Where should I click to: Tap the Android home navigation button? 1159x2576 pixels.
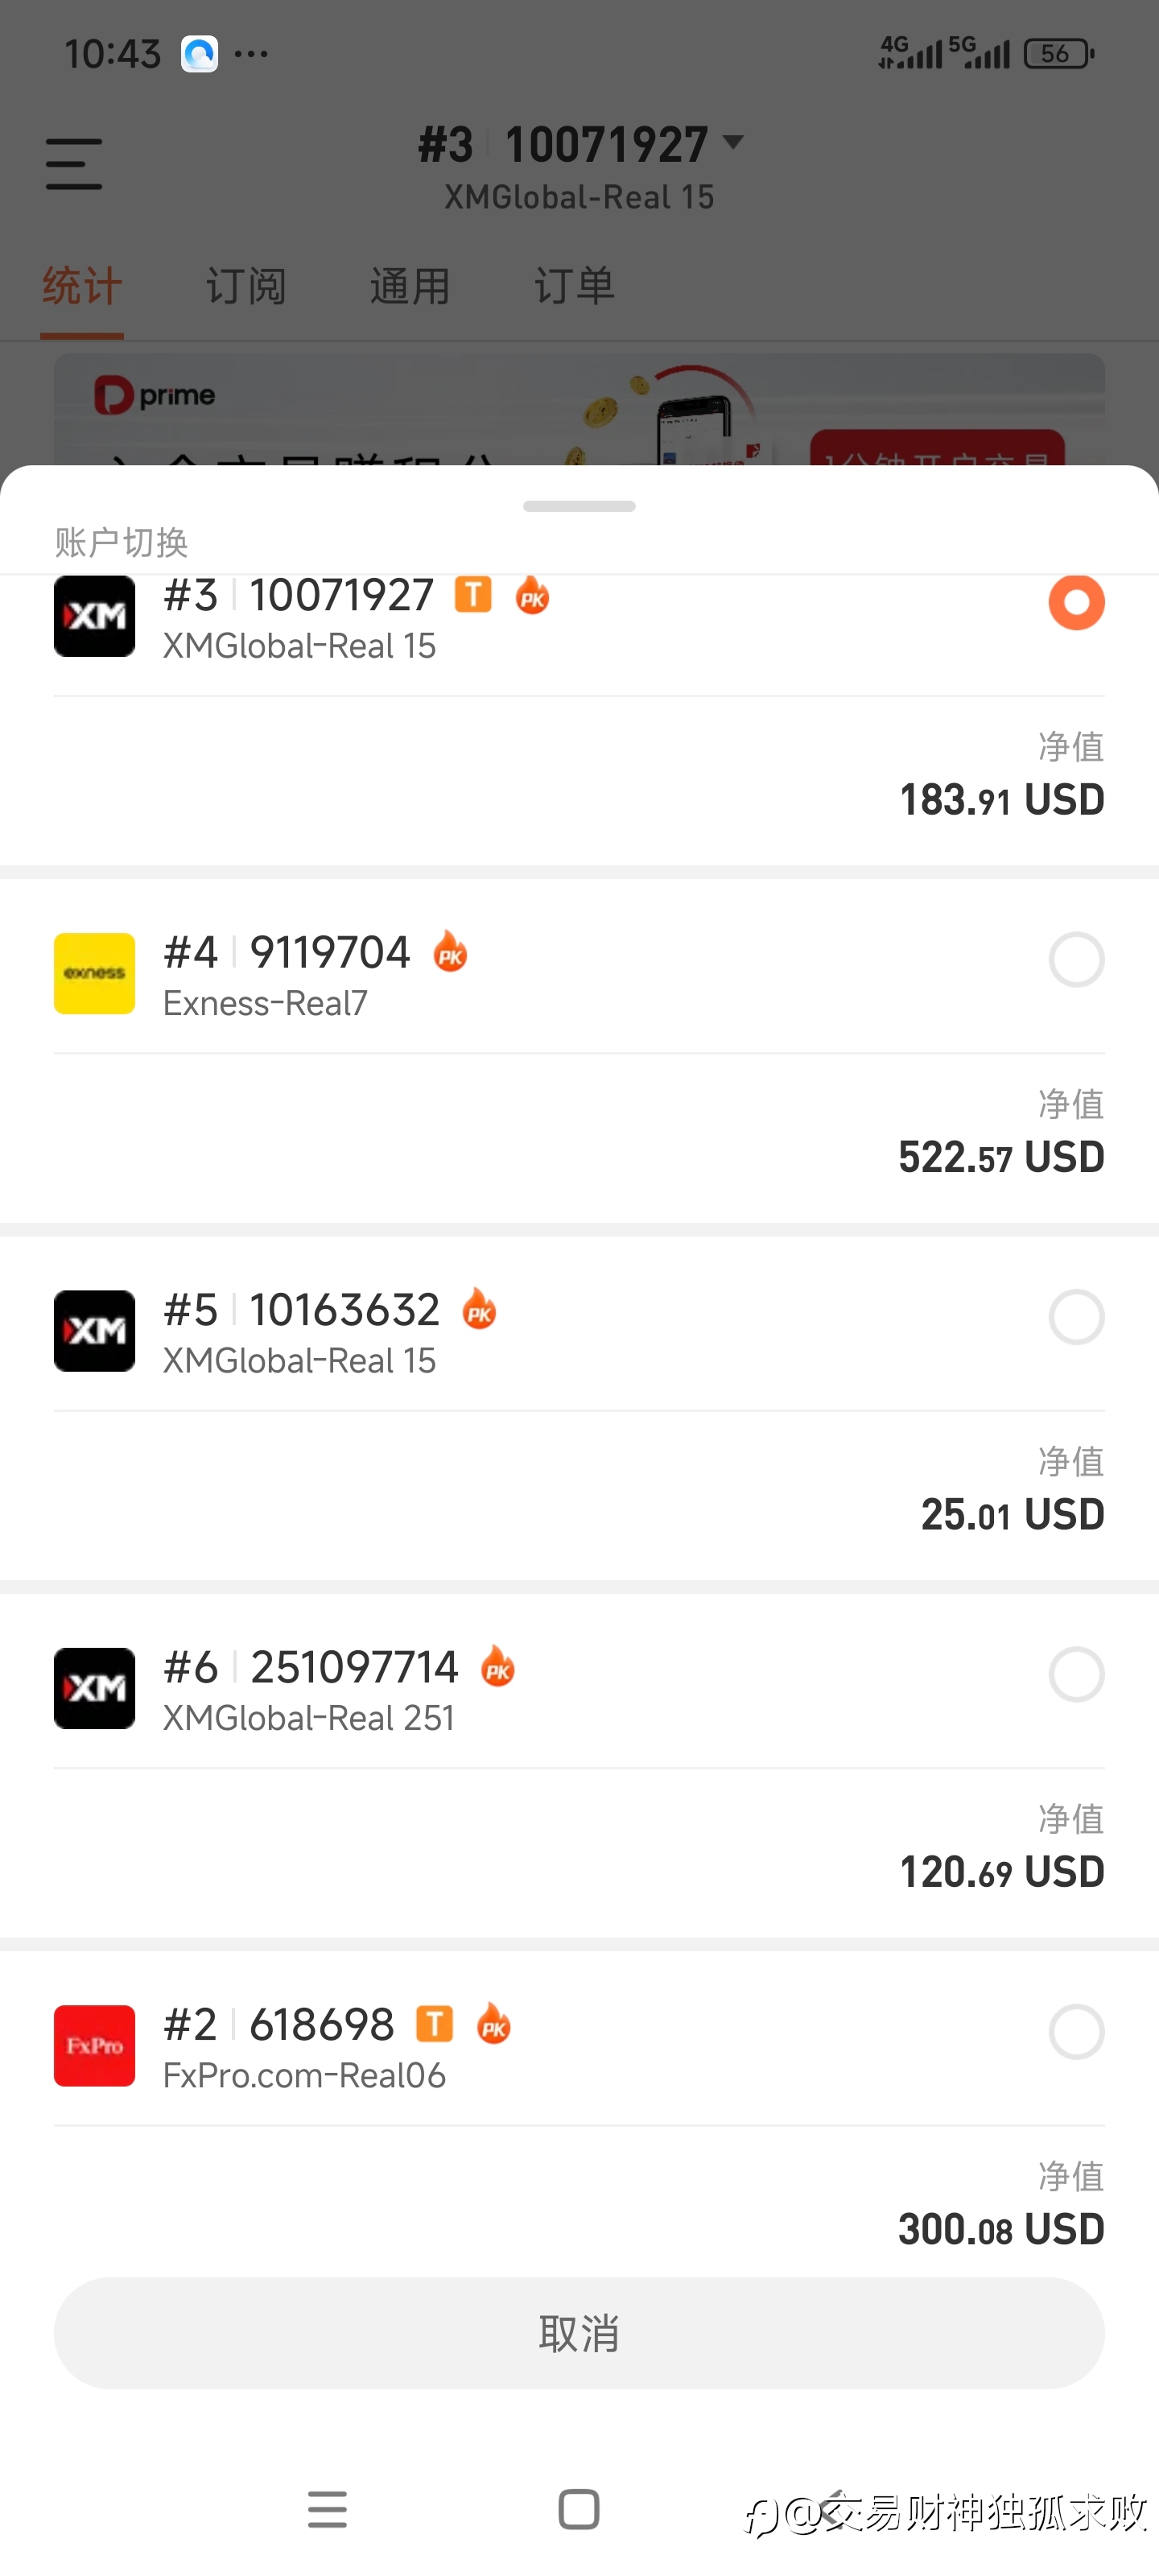579,2509
